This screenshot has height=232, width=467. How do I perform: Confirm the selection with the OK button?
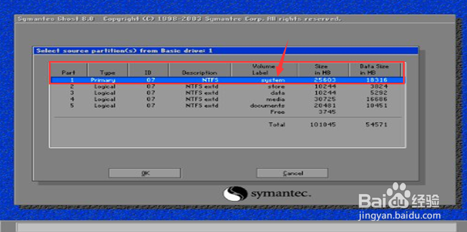(x=145, y=173)
